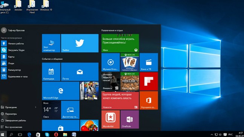This screenshot has width=244, height=137.
Task: Open the Action Center notification icon
Action: pos(225,134)
